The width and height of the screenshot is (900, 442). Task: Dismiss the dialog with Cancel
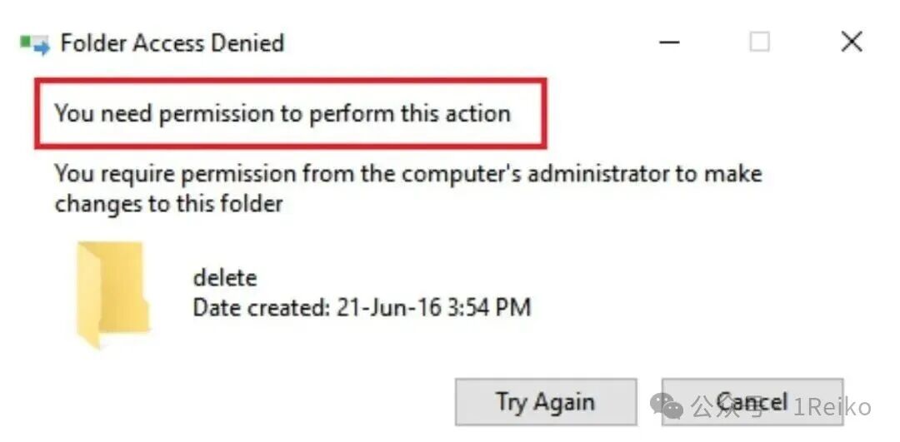click(x=752, y=402)
